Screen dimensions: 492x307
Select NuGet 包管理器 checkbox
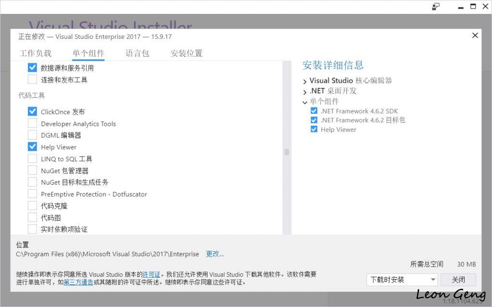coord(32,170)
